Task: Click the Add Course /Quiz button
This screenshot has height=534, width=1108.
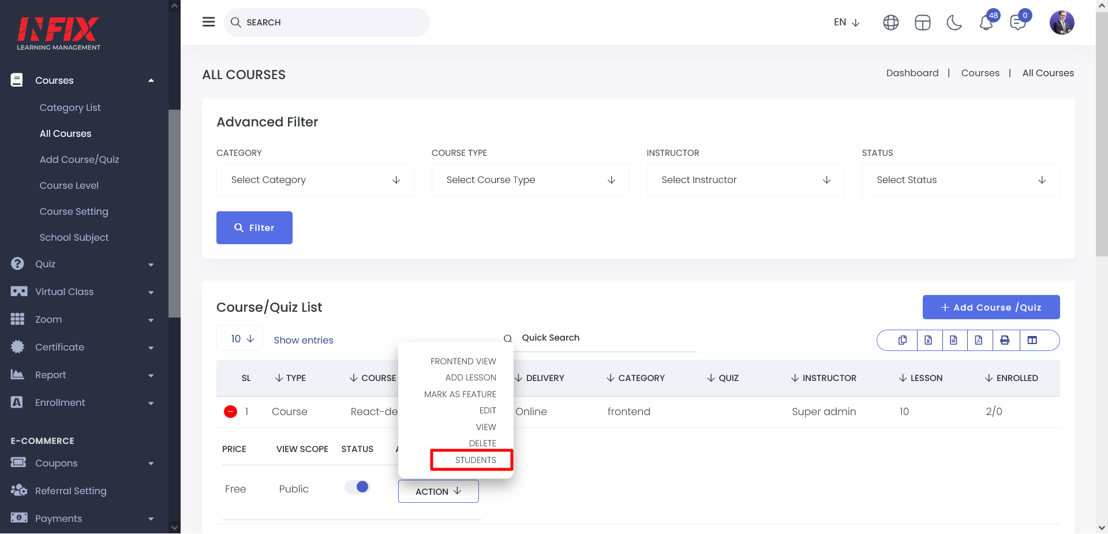Action: coord(991,307)
